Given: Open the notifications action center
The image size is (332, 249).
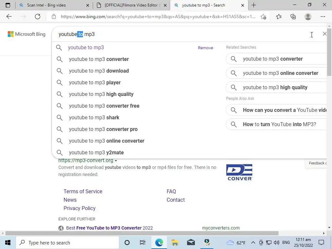Looking at the screenshot, I should pos(321,243).
